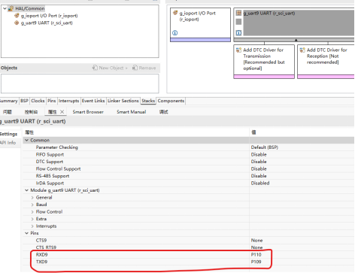355x273 pixels.
Task: Open the Linker Sections tab
Action: click(x=123, y=101)
